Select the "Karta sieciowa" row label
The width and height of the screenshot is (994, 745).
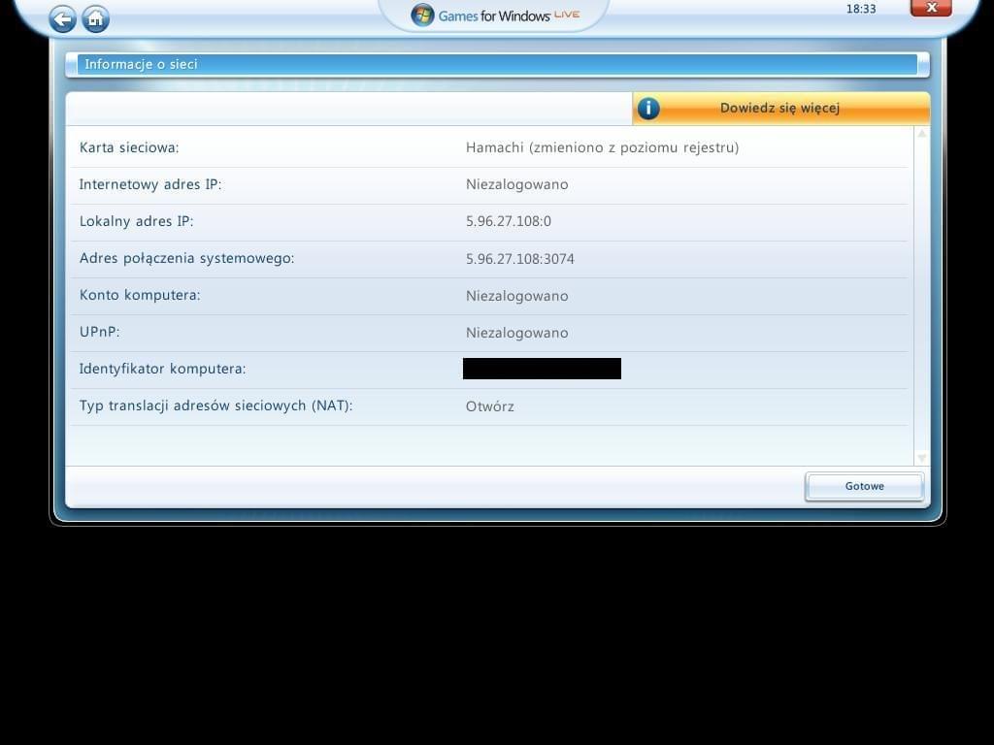(129, 147)
